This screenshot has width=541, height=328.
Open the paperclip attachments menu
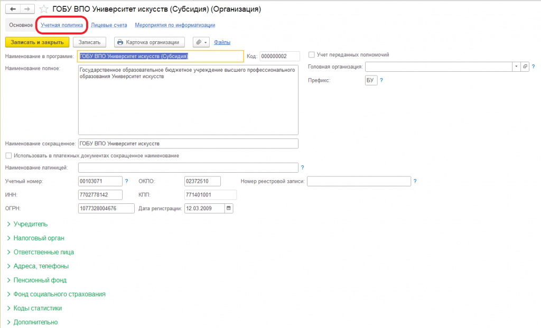pyautogui.click(x=201, y=42)
